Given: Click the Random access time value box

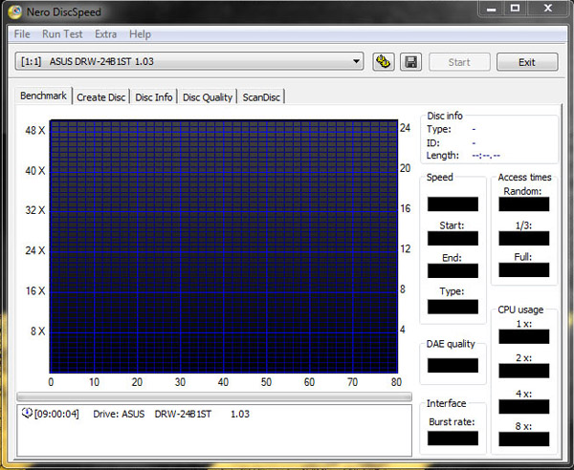Looking at the screenshot, I should click(524, 203).
